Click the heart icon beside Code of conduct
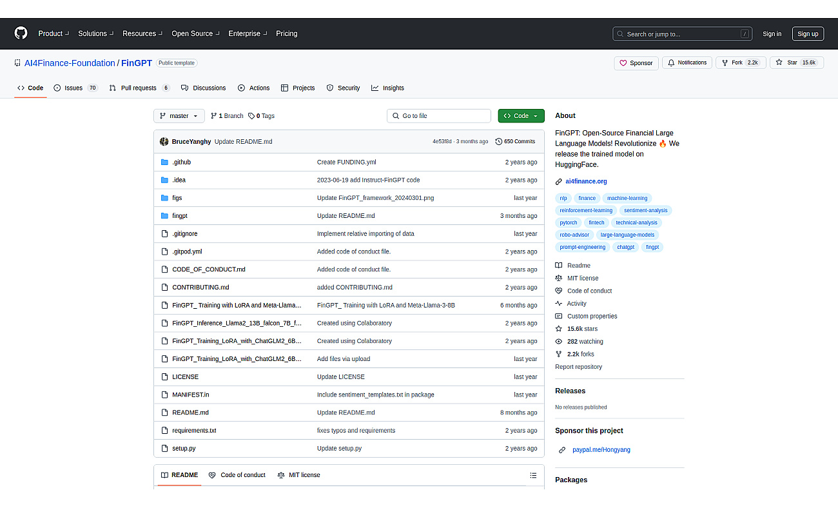The image size is (838, 508). (x=559, y=291)
